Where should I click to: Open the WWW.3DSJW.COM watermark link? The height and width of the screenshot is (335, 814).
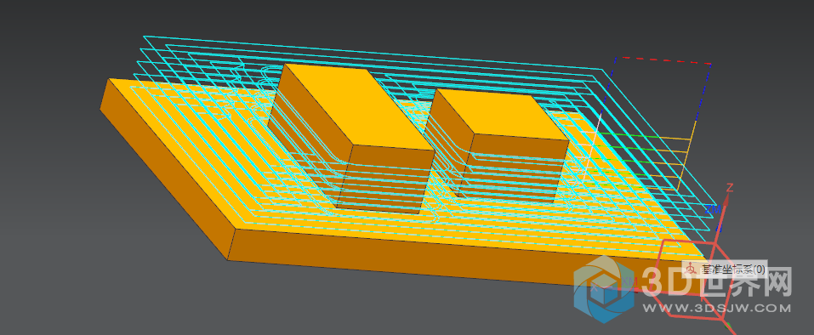716,308
